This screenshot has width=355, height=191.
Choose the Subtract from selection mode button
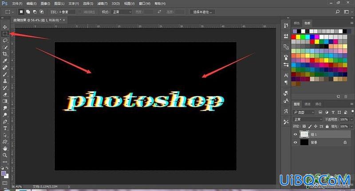pos(35,12)
